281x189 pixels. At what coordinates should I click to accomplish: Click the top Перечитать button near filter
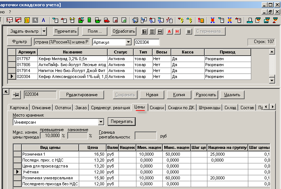point(66,31)
